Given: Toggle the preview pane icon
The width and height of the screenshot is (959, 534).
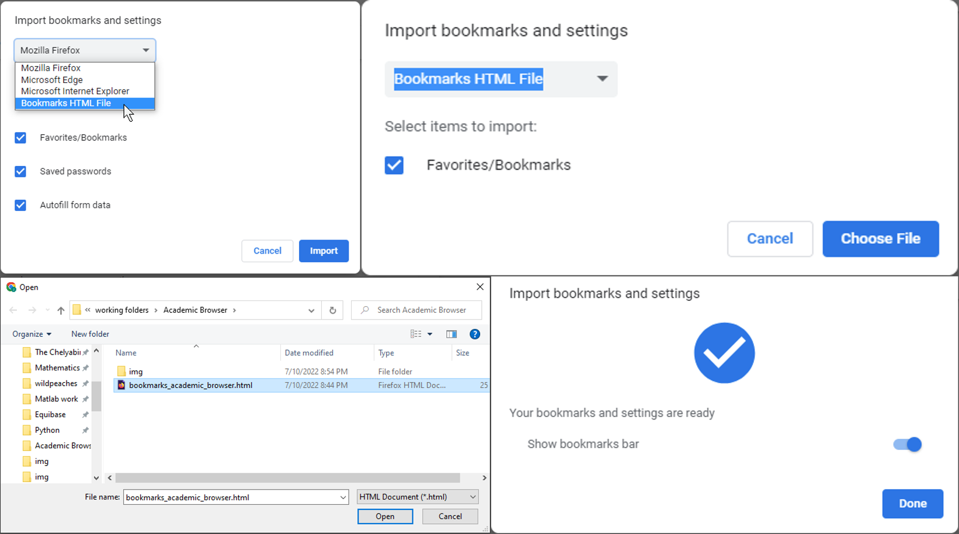Looking at the screenshot, I should 451,334.
